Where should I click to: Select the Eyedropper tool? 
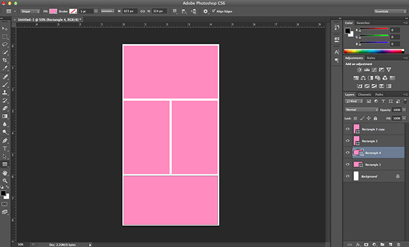(4, 68)
